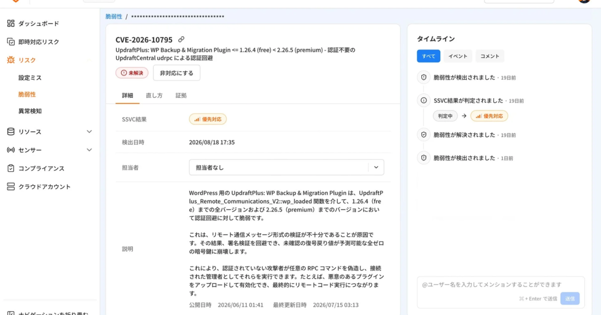Click the センサー signal icon
601x315 pixels.
click(x=11, y=150)
